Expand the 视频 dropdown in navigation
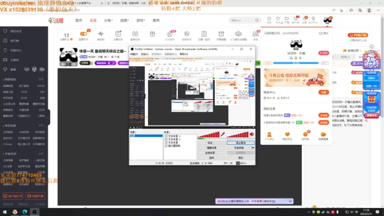 (x=124, y=21)
